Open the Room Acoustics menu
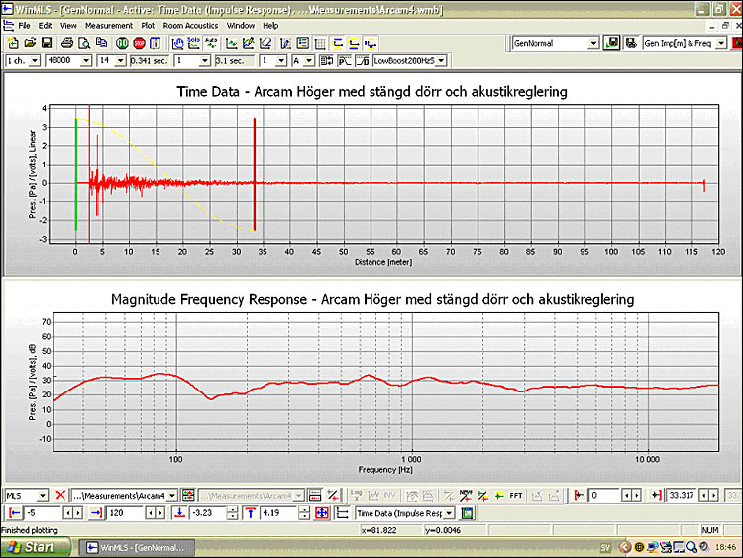743x558 pixels. click(x=190, y=26)
